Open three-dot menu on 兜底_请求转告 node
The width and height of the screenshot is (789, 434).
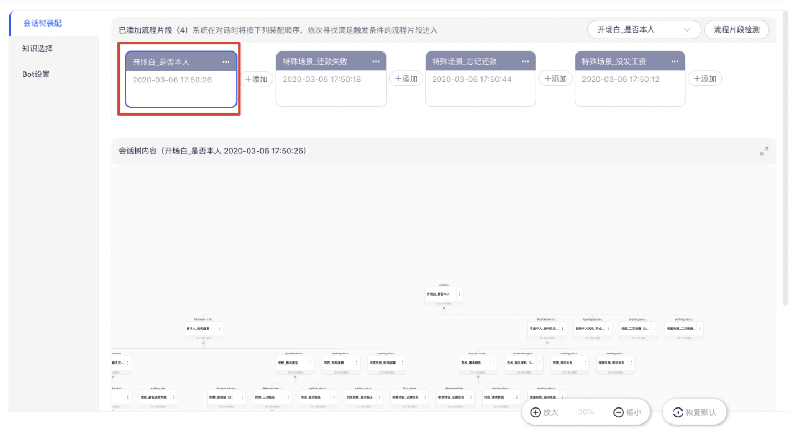pos(516,397)
